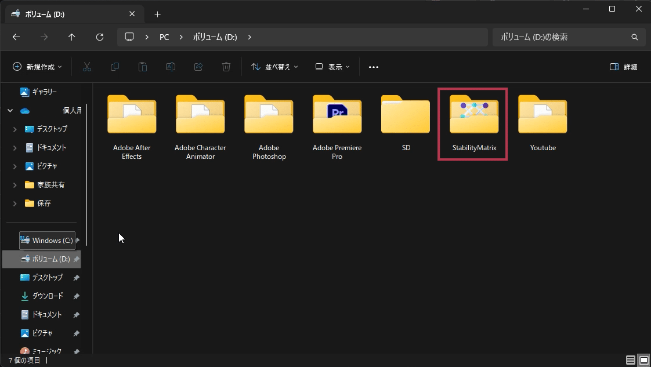The height and width of the screenshot is (367, 651).
Task: Expand the デスクトップ tree node under OneDrive
Action: tap(15, 129)
